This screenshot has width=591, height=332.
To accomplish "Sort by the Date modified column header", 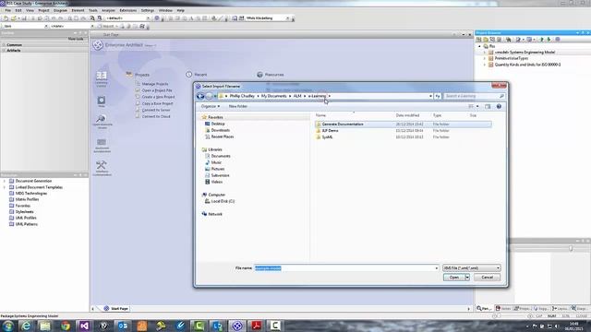I will point(407,115).
